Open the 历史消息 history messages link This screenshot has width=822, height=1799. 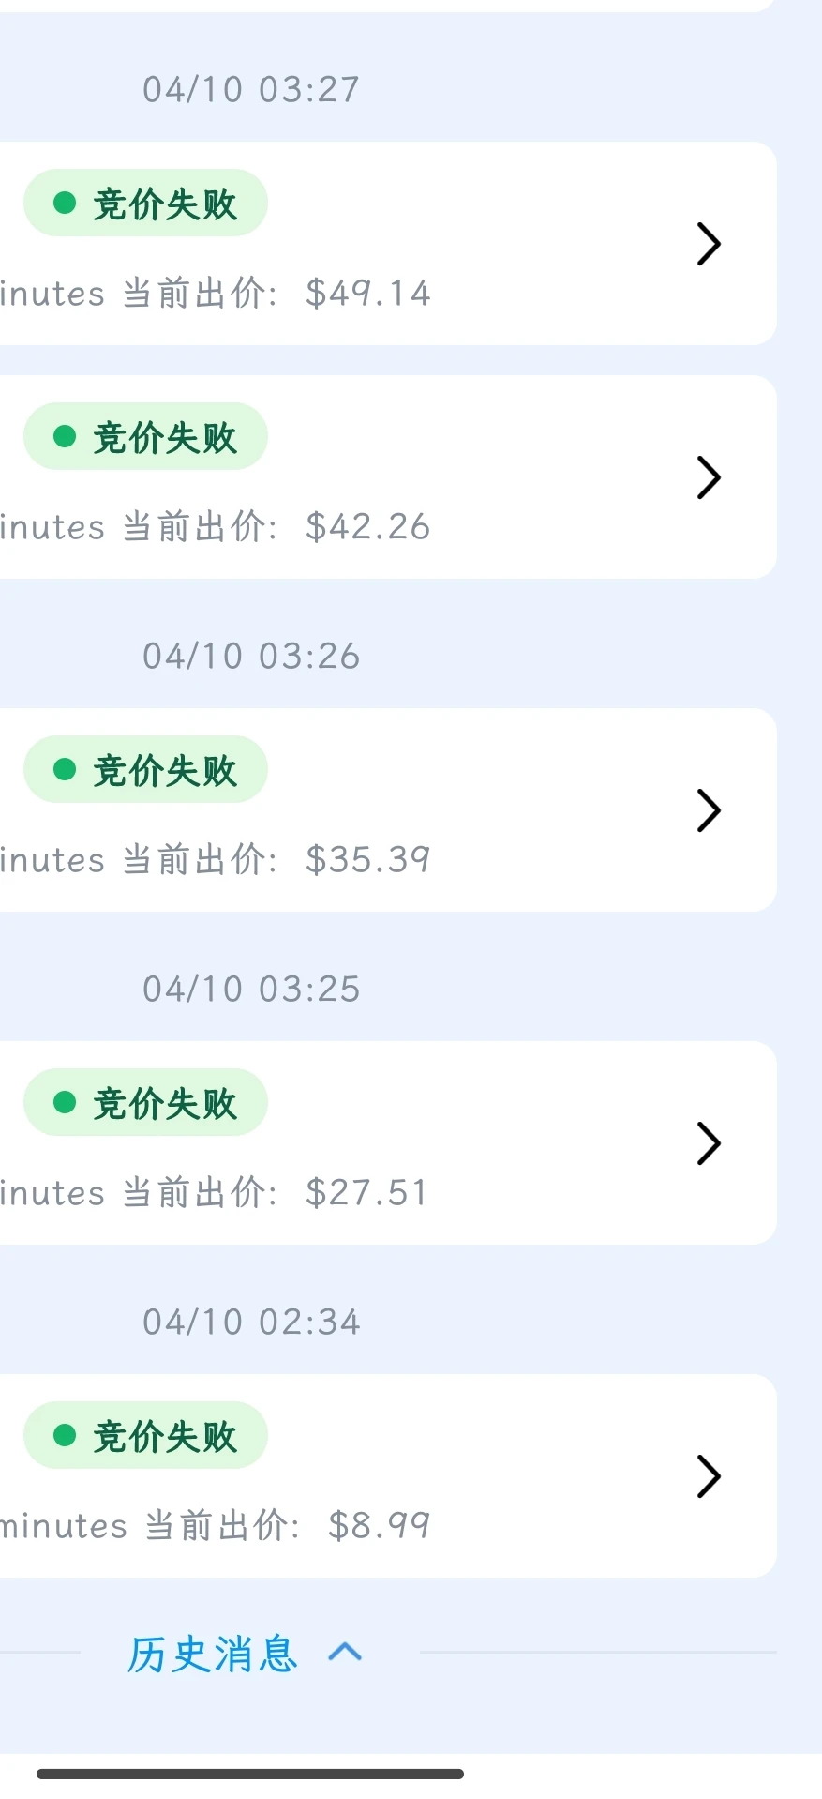213,1654
